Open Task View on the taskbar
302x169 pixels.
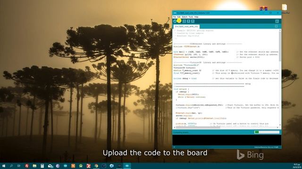[19, 166]
